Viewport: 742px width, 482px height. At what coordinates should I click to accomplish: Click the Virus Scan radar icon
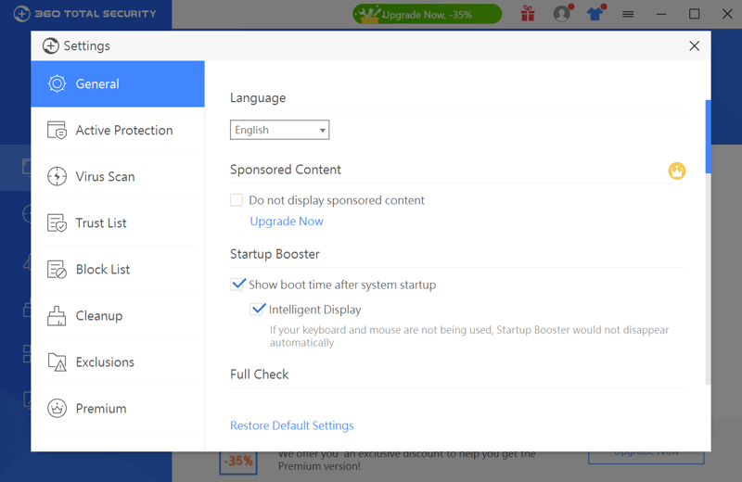point(57,176)
